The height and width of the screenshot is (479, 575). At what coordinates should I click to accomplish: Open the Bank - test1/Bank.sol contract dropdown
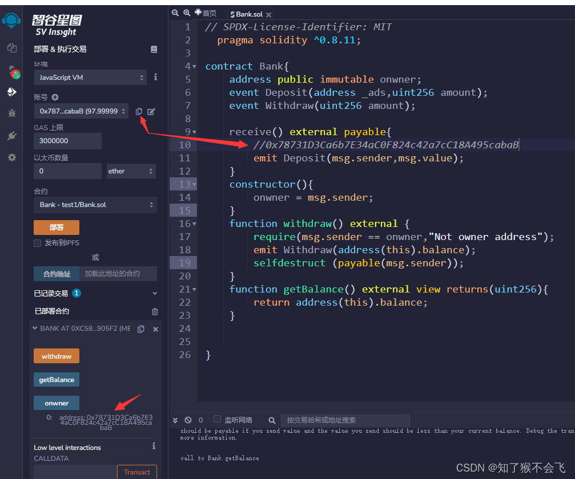(95, 205)
